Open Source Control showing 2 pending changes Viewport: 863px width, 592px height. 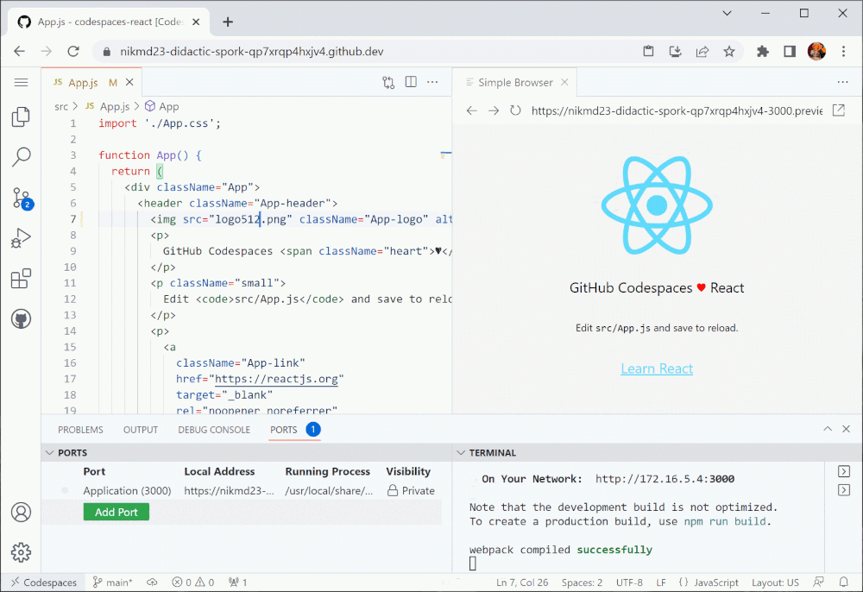[x=21, y=197]
